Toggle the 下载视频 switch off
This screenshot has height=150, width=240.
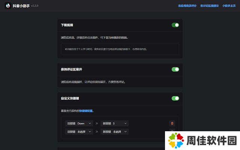click(x=175, y=25)
